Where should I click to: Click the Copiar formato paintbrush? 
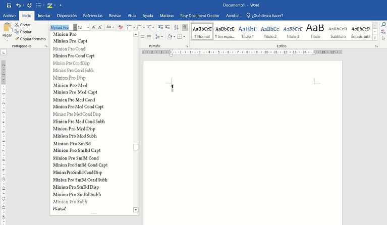tap(17, 39)
